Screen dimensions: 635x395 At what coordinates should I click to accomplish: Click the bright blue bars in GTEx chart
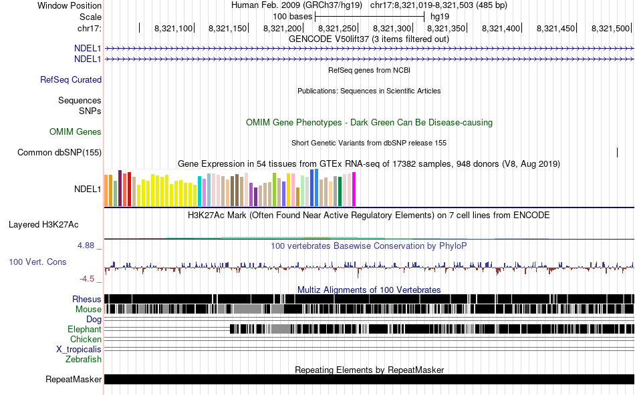314,188
